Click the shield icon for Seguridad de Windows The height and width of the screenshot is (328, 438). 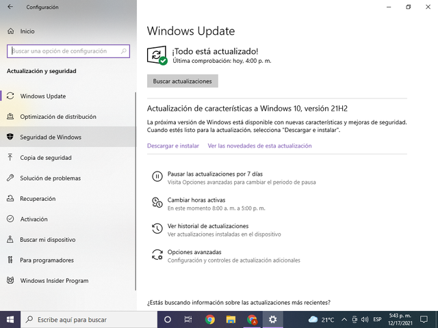[x=10, y=137]
